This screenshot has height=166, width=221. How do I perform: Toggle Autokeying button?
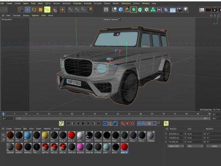(x=128, y=124)
